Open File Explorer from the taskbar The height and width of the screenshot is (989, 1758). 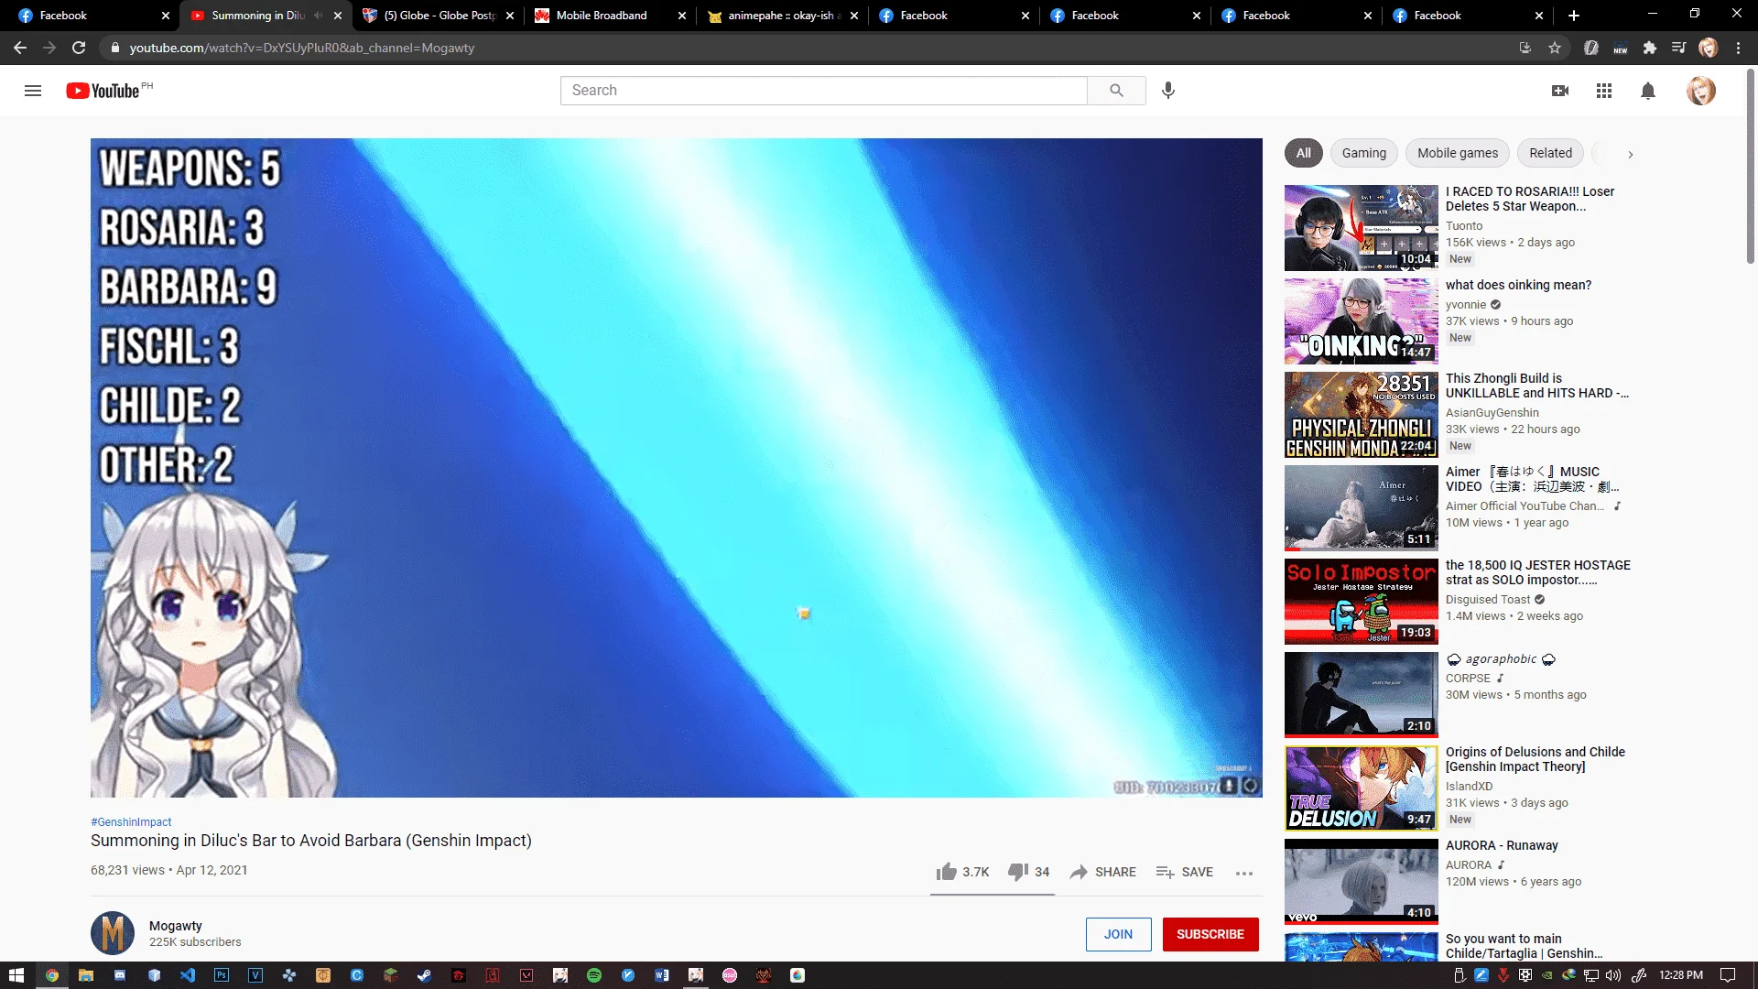coord(86,975)
